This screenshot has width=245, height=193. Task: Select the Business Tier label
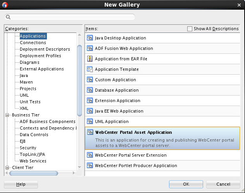(26, 115)
